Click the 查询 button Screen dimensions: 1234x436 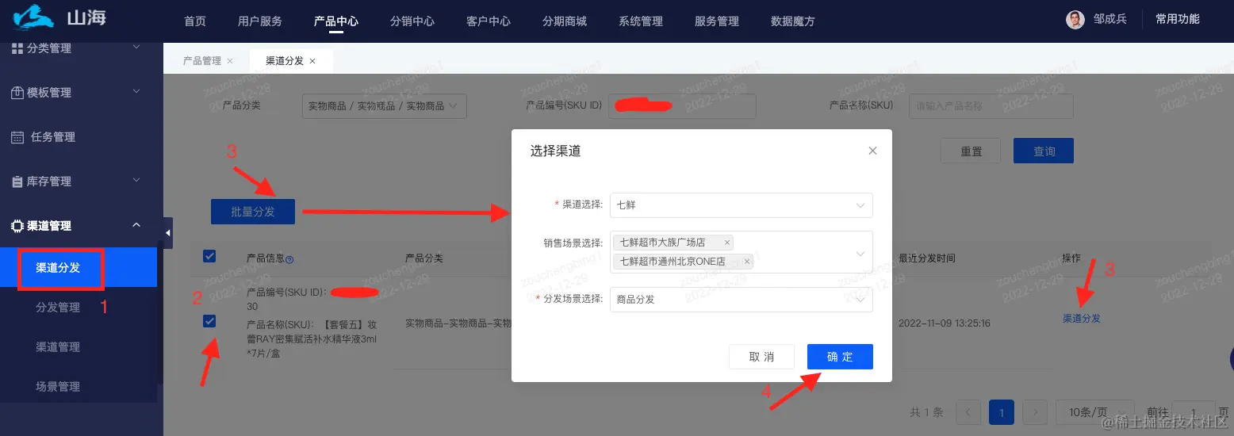tap(1044, 151)
